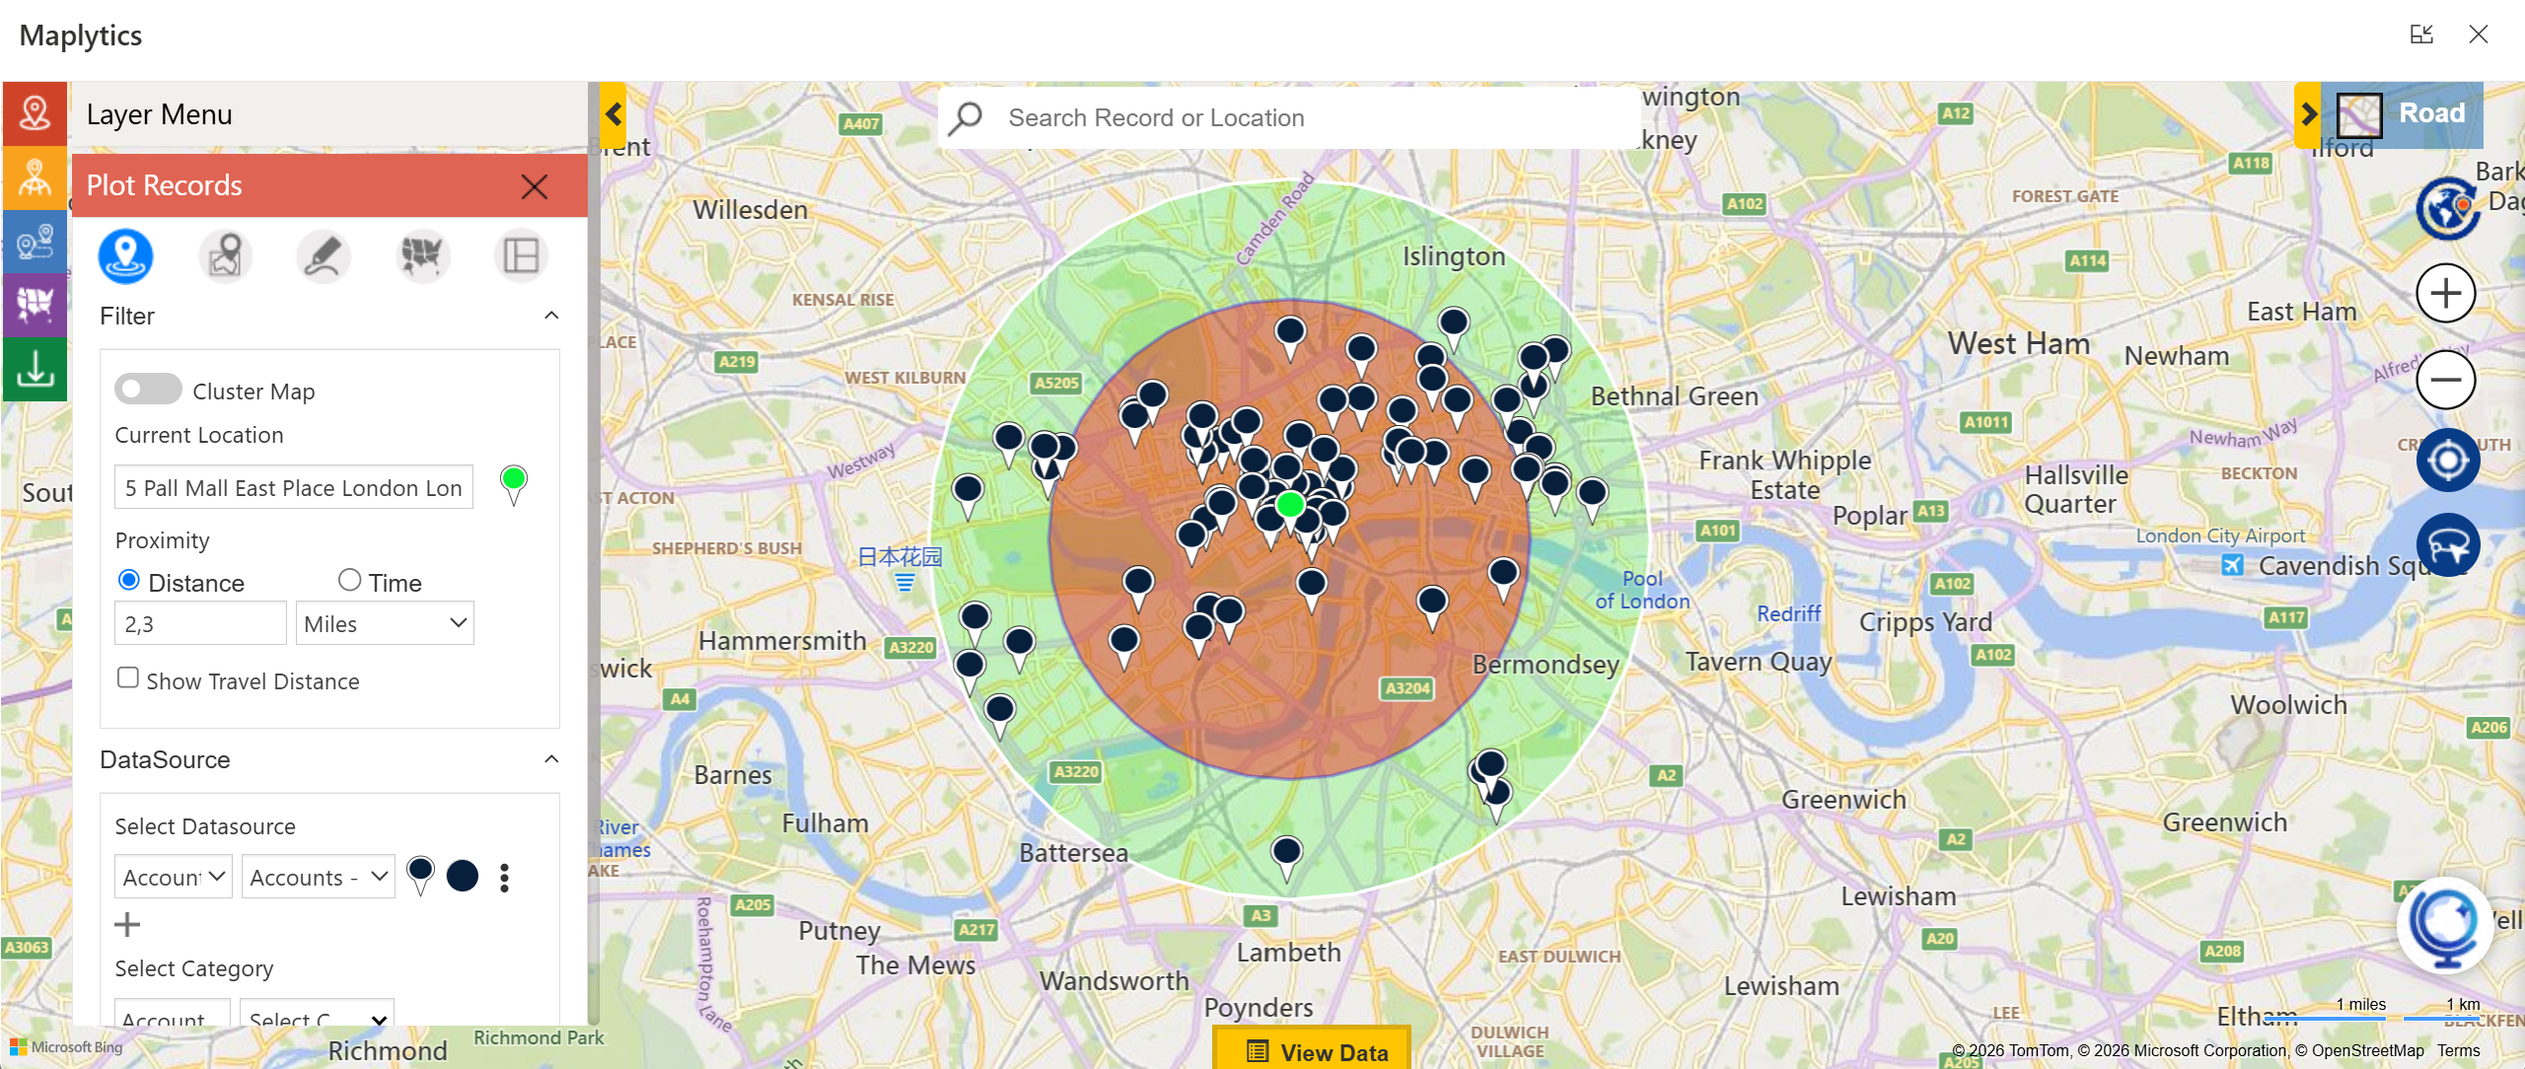Select the Time proximity radio button

(x=349, y=580)
